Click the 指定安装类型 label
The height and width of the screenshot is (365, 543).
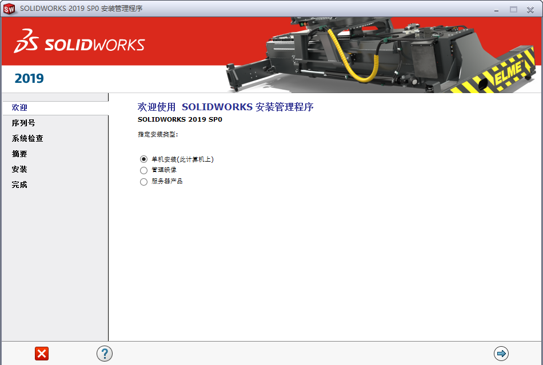click(158, 134)
